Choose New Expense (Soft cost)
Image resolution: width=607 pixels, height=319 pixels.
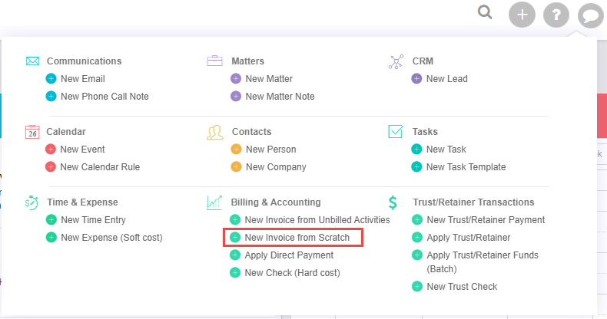click(111, 238)
